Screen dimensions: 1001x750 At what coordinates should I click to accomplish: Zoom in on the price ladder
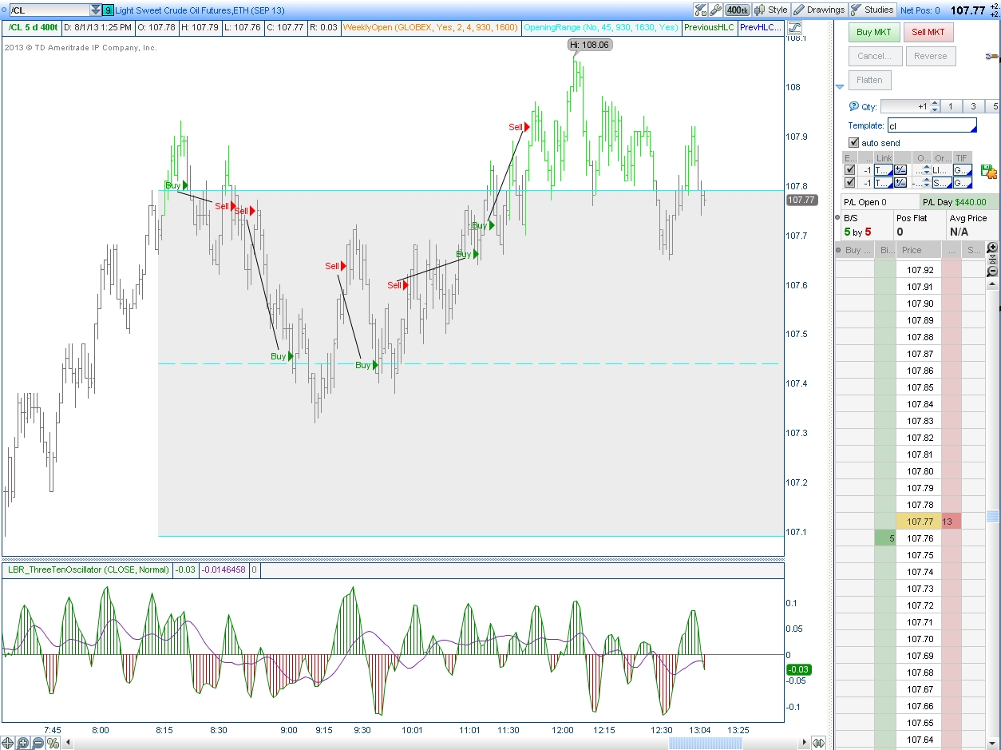click(992, 248)
